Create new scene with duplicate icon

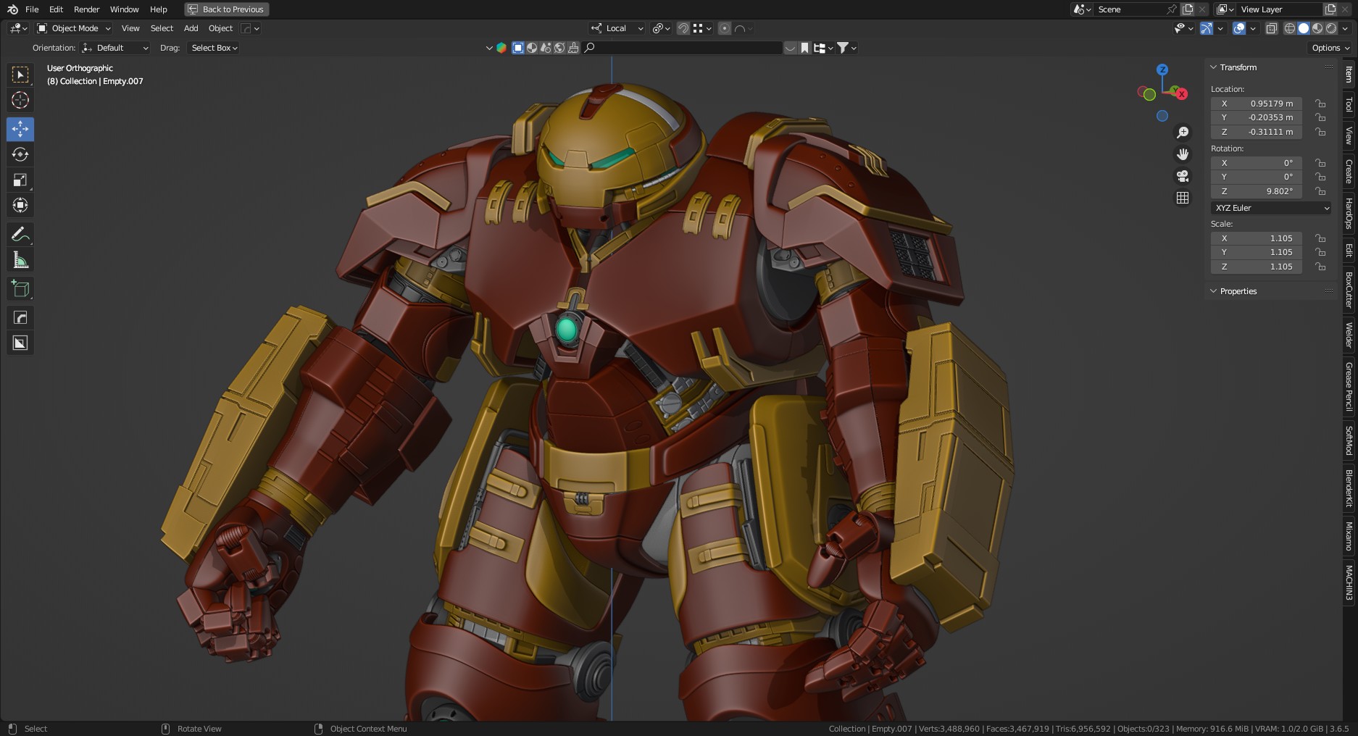pos(1188,9)
